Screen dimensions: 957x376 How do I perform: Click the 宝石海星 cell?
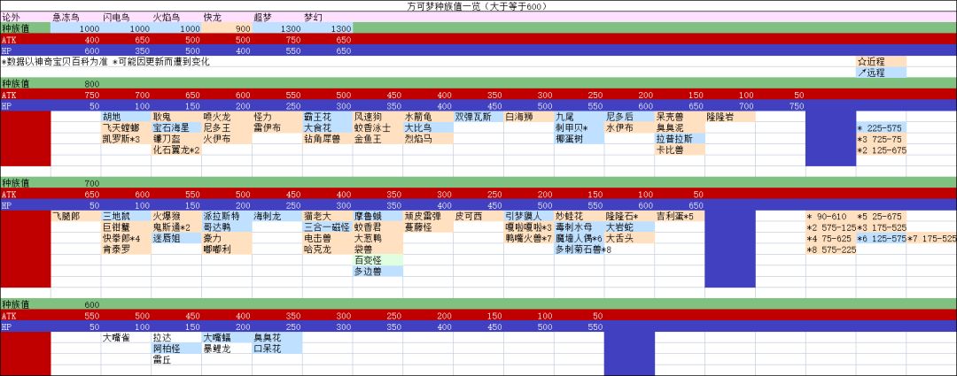coord(176,128)
